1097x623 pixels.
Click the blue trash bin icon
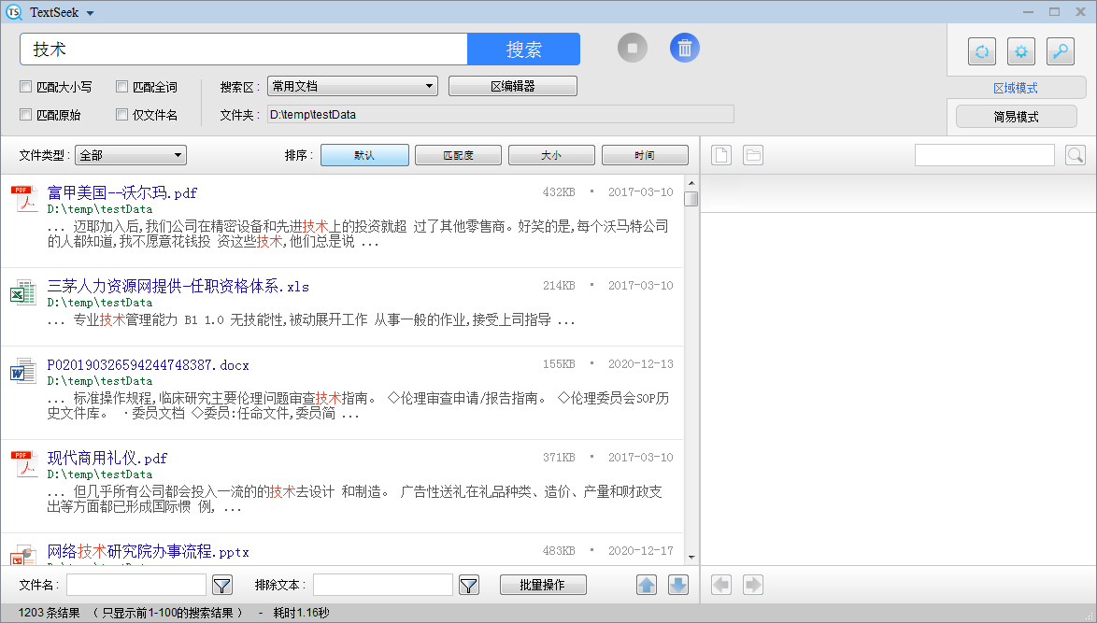pos(684,49)
